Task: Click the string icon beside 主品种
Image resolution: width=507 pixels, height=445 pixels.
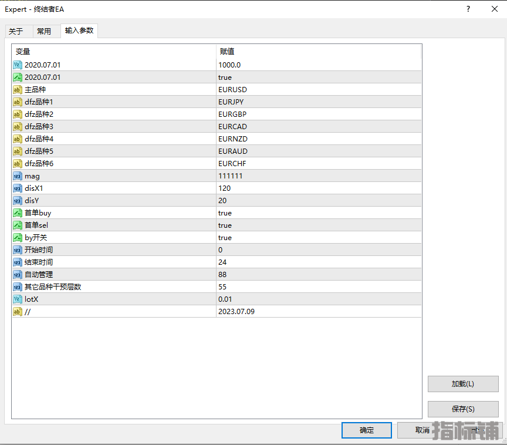Action: pos(18,90)
